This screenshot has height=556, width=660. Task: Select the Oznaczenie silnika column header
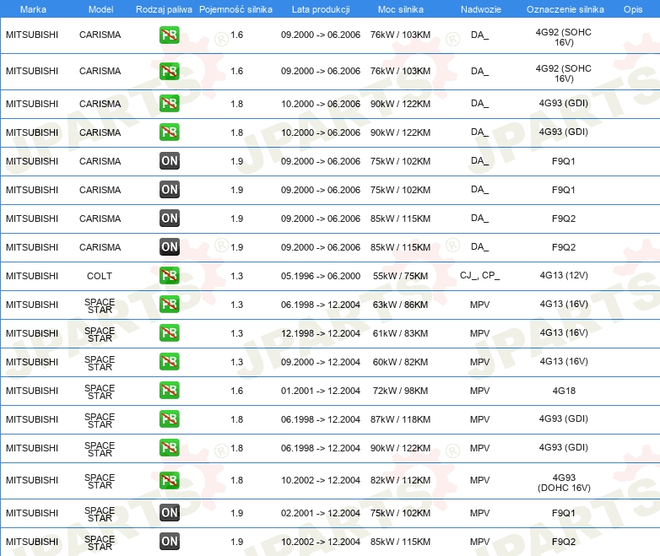565,8
